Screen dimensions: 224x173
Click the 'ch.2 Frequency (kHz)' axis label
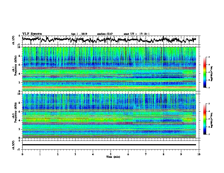14,113
